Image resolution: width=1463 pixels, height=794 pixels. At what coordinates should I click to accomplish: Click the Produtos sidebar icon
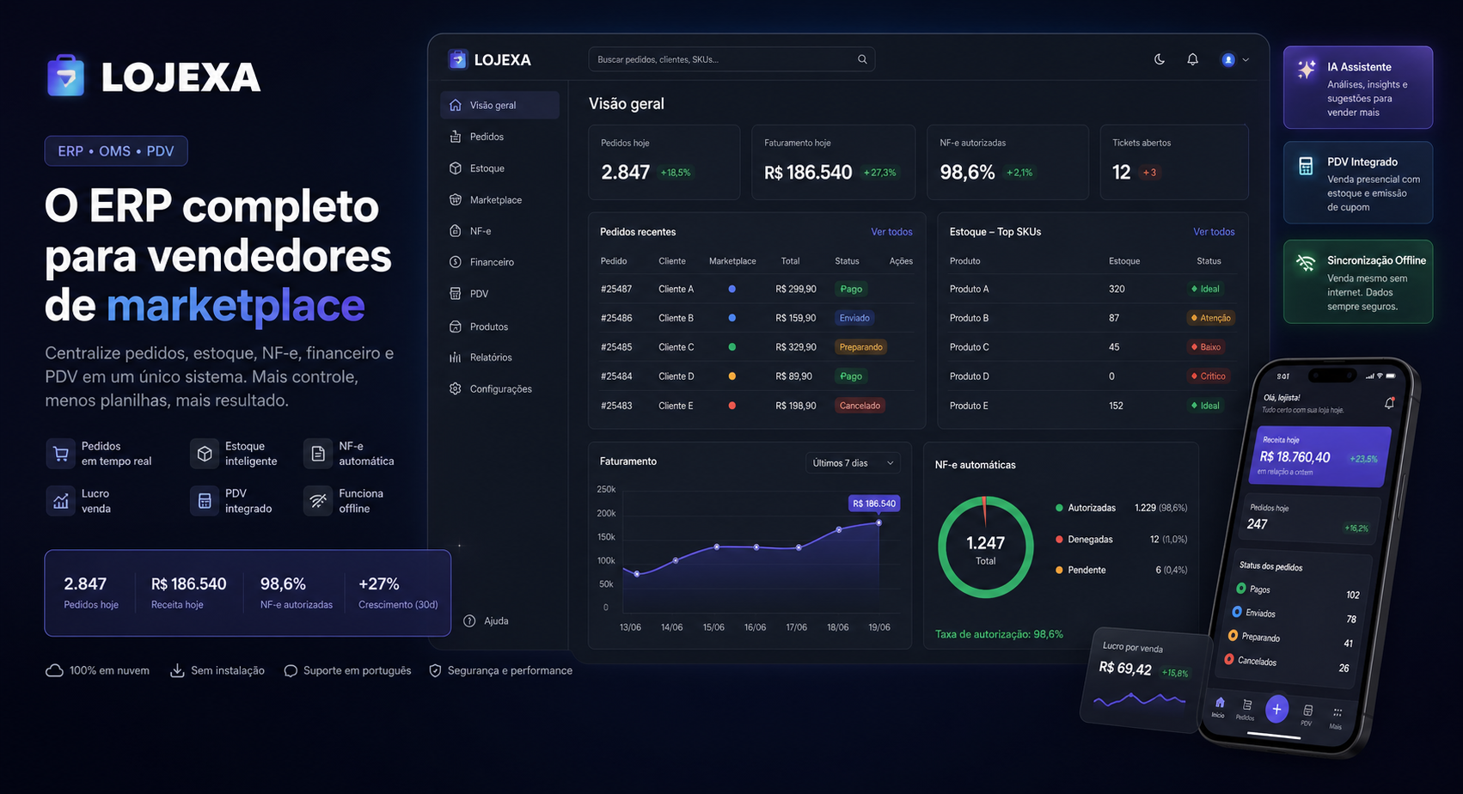(456, 327)
